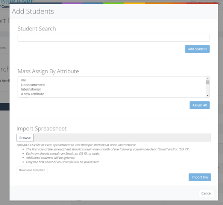Screen dimensions: 223x205
Task: Click the Student Search input field
Action: click(x=114, y=38)
